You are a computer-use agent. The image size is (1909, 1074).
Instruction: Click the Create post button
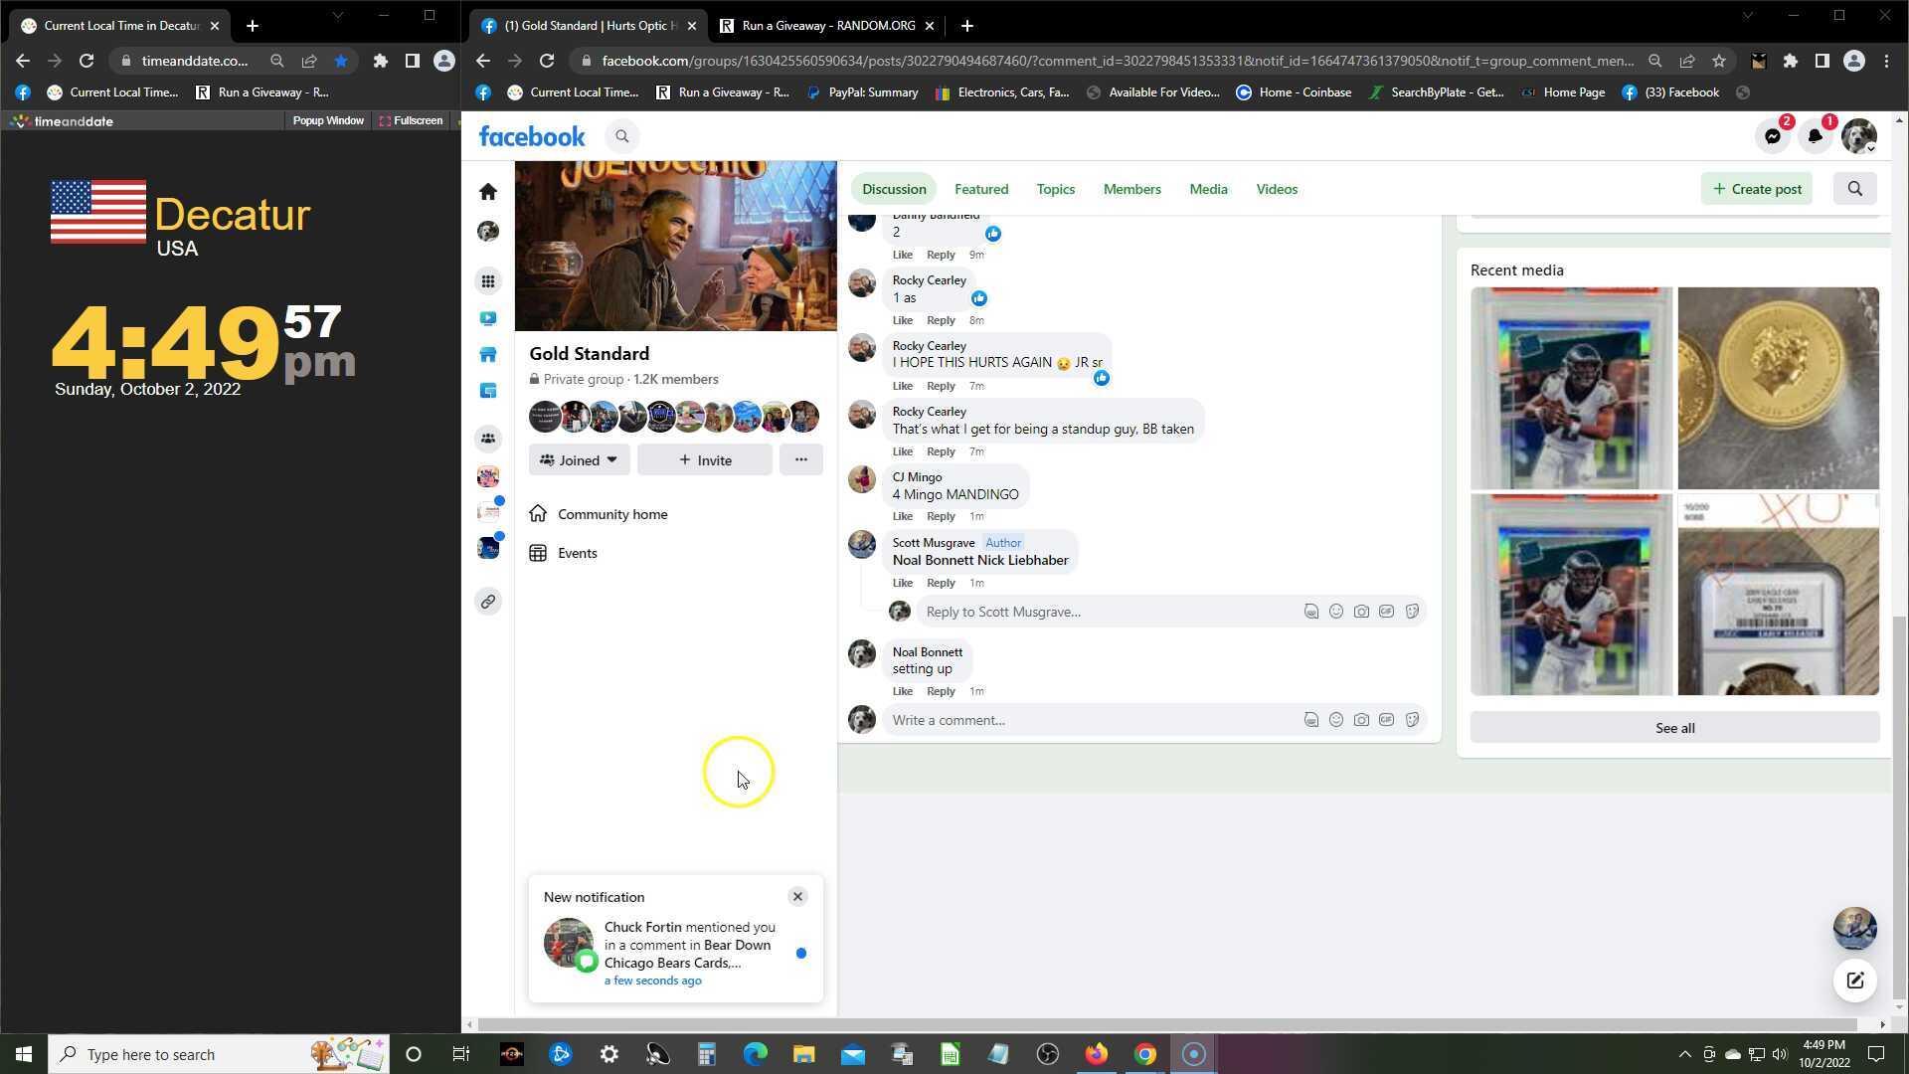(x=1757, y=189)
